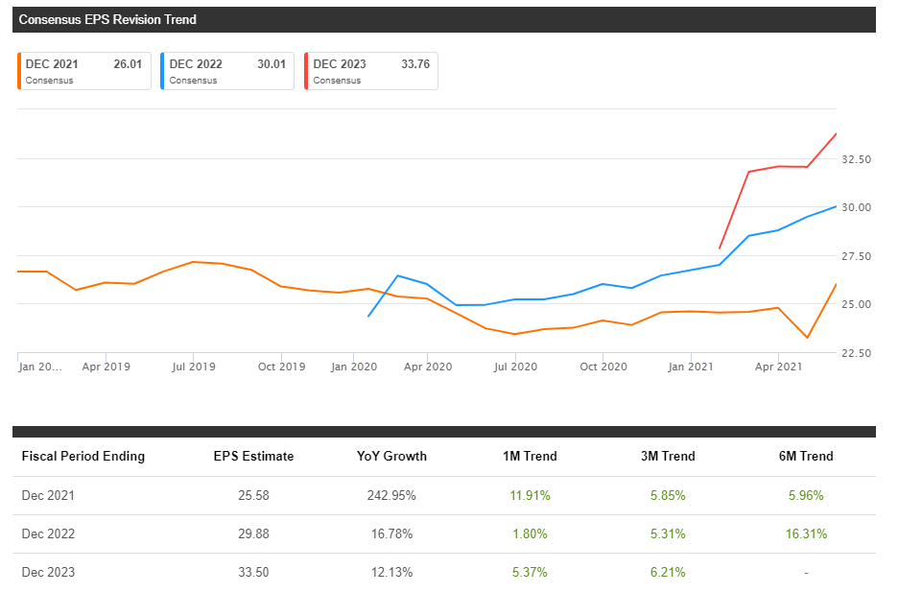Select the 6M Trend column header
The height and width of the screenshot is (616, 898).
pos(805,457)
